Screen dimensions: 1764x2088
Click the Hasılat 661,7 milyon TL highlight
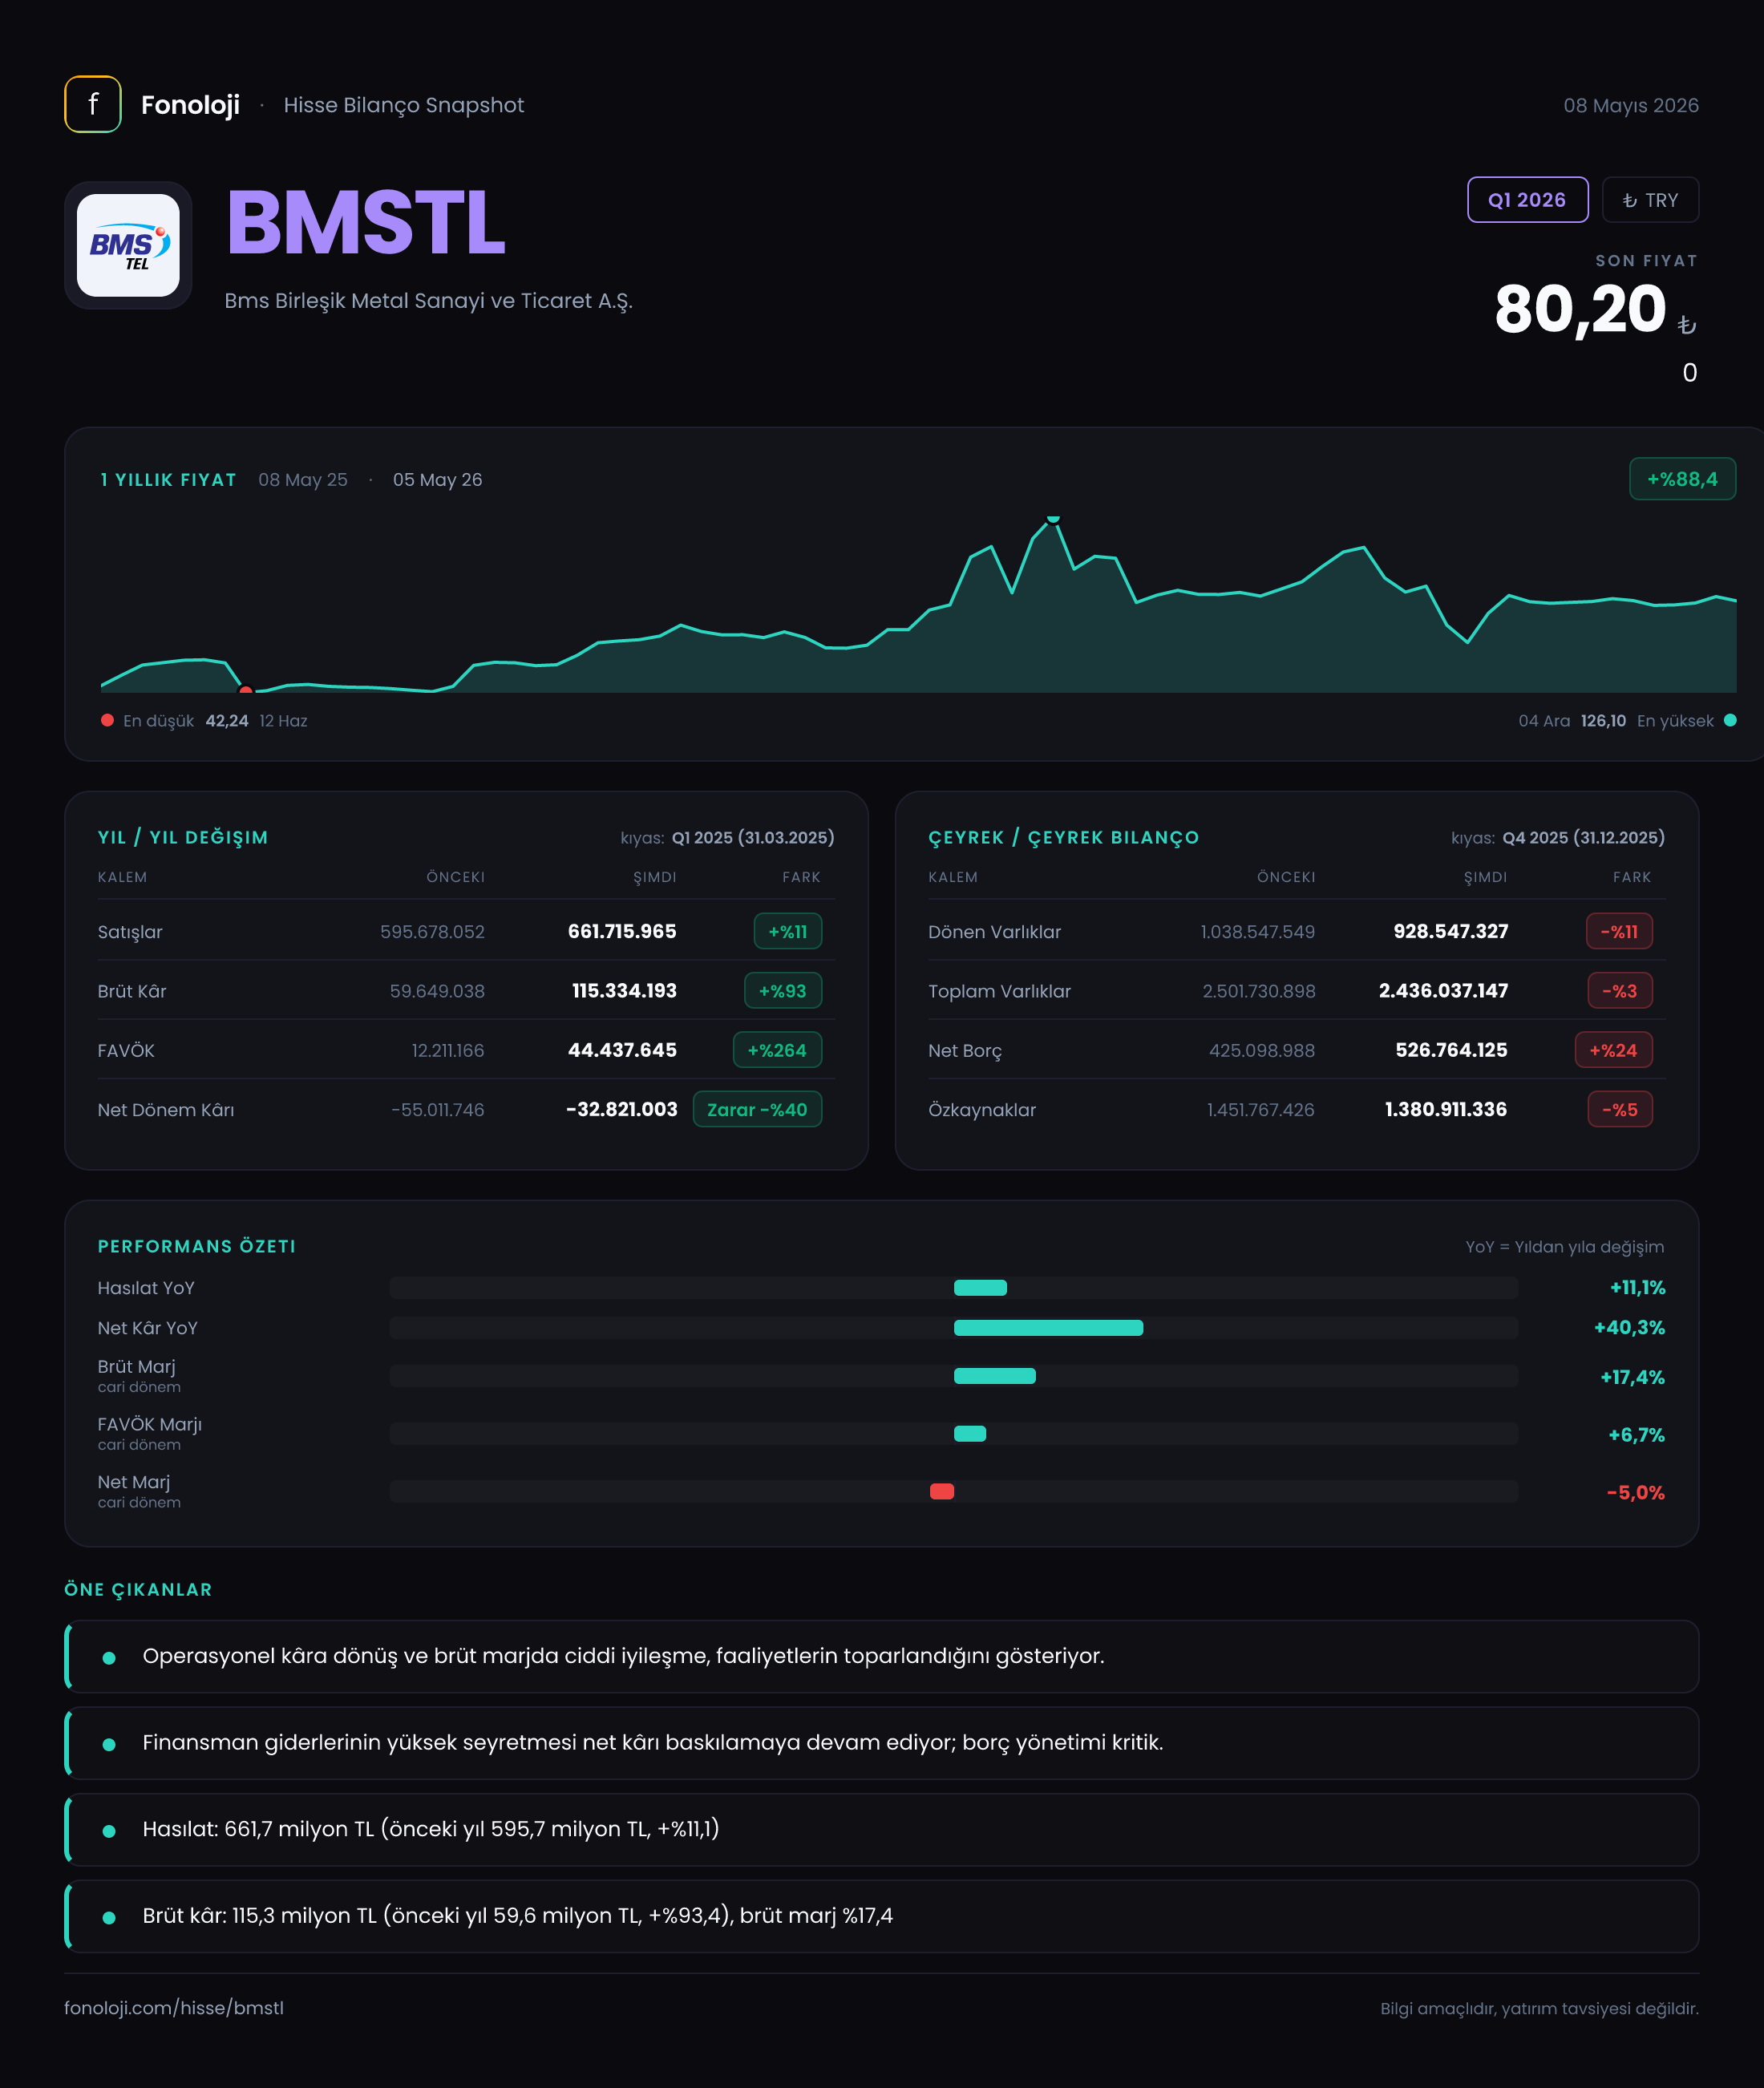tap(882, 1829)
